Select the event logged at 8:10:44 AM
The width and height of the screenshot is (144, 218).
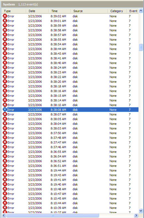coord(70,203)
